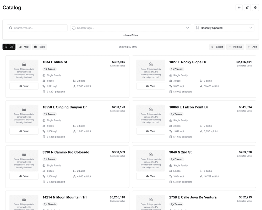Expand the search tags dropdown chevron
Screen dimensions: 262x210
pos(187,28)
